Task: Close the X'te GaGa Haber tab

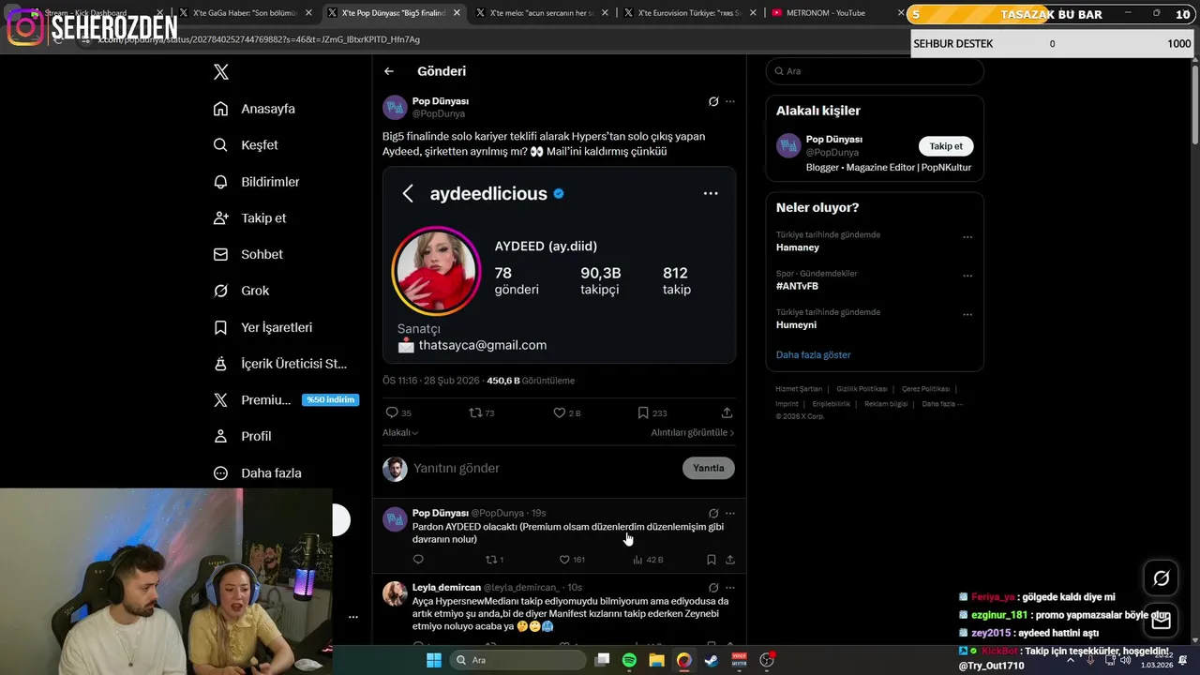Action: [308, 13]
